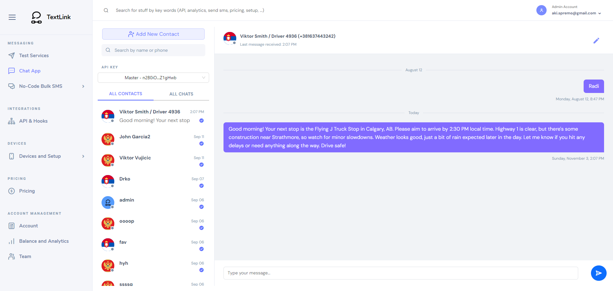Viewport: 613px width, 291px height.
Task: Click the Add New Contact button
Action: (153, 34)
